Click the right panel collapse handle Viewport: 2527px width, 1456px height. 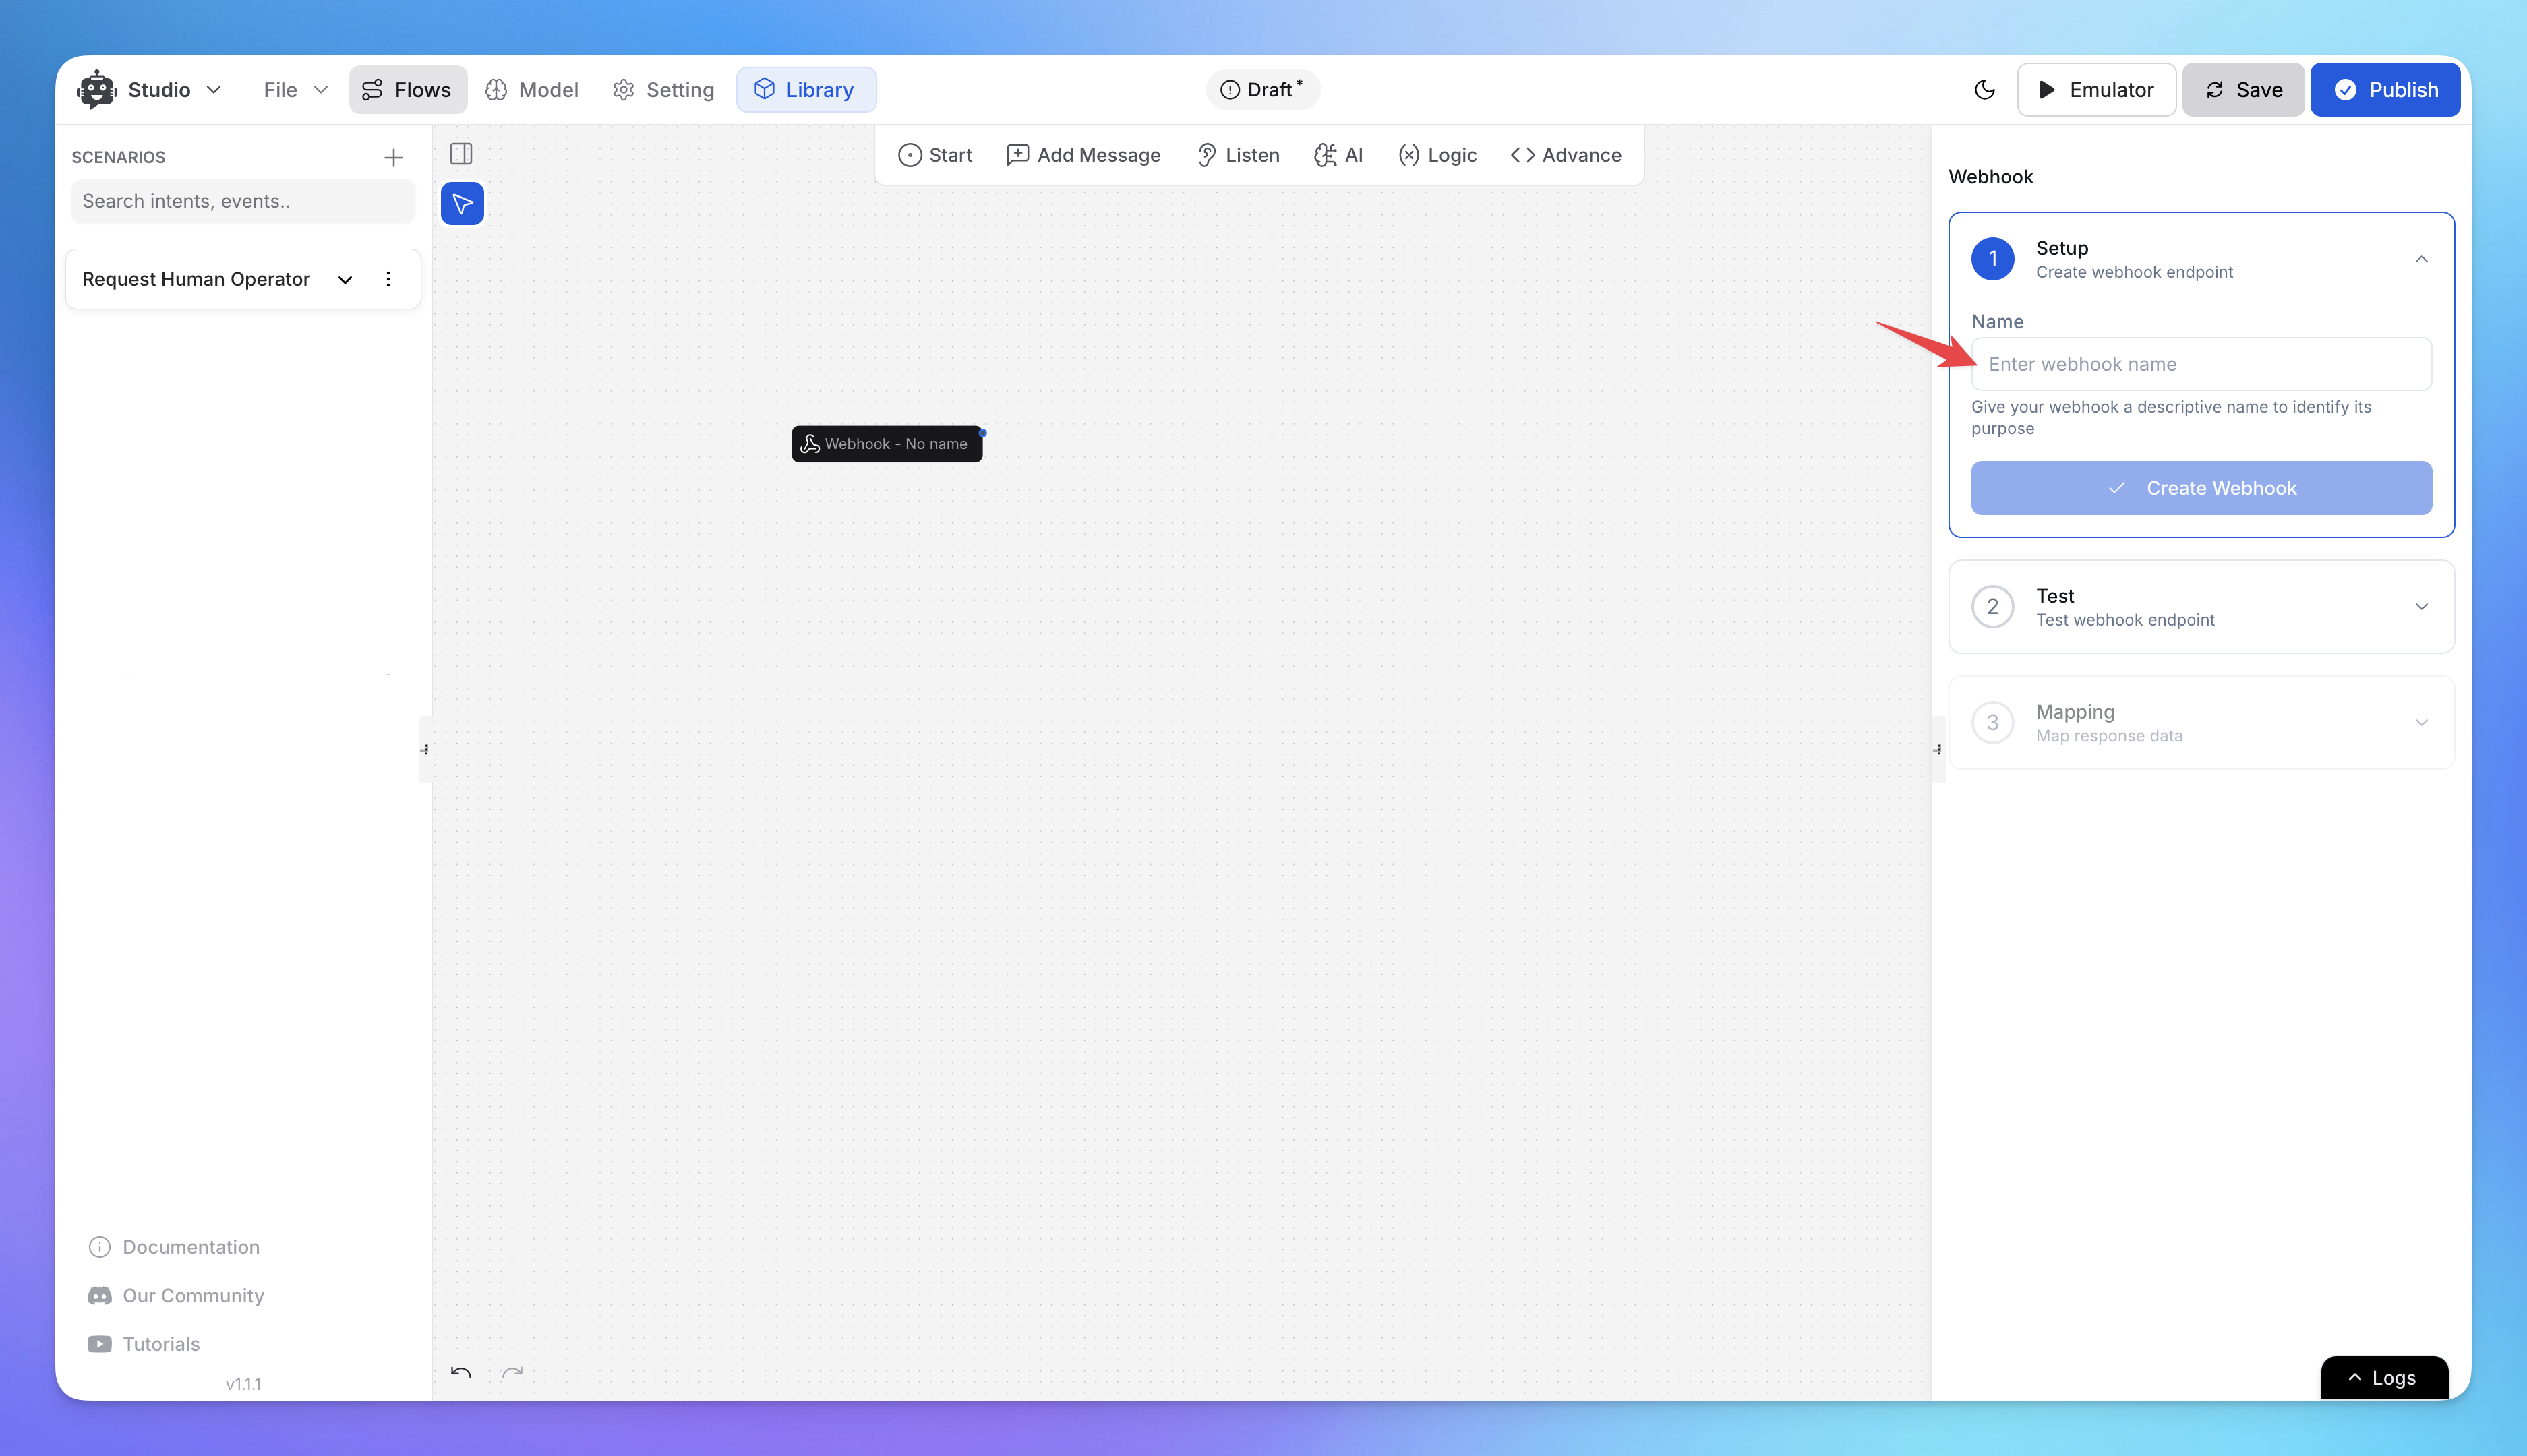click(x=1938, y=749)
